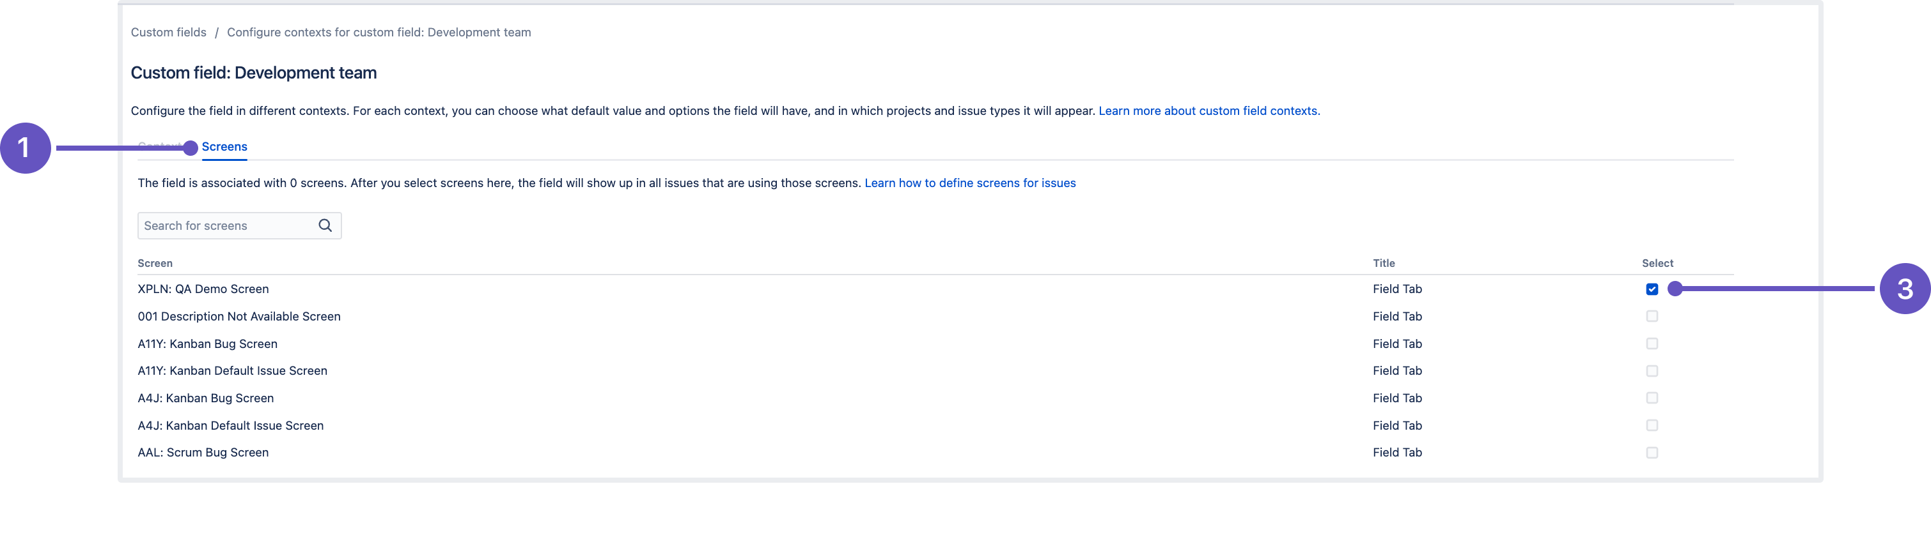Tick the A4J: Kanban Bug Screen checkbox
The width and height of the screenshot is (1931, 544).
[1652, 398]
